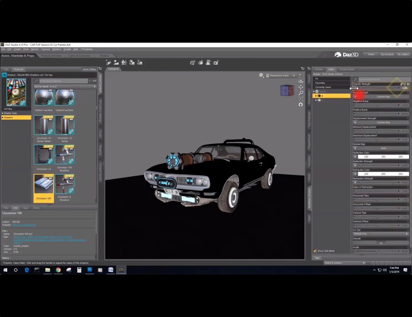Open the Render menu in menu bar
The width and height of the screenshot is (412, 317).
[35, 49]
